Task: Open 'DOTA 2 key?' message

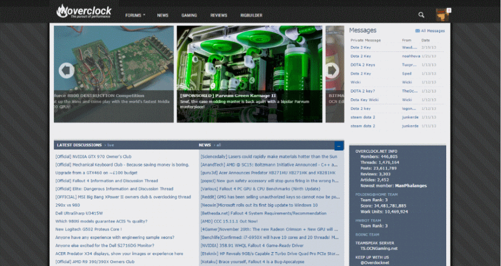Action: click(x=363, y=91)
